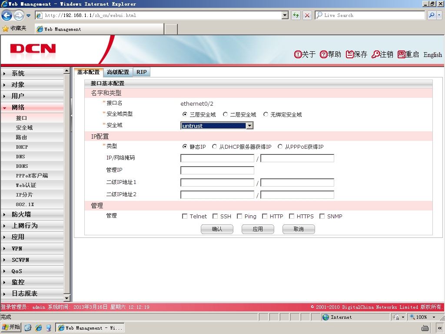Open Help (帮助) in the header
445x334 pixels.
(x=330, y=54)
